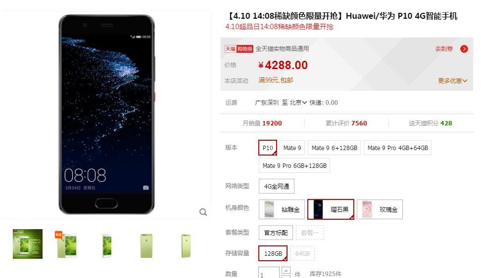The width and height of the screenshot is (481, 278).
Task: Select the second thumbnail with orange badge
Action: 67,244
